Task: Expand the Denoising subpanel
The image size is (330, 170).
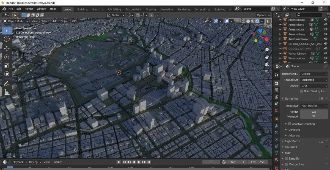Action: click(294, 130)
